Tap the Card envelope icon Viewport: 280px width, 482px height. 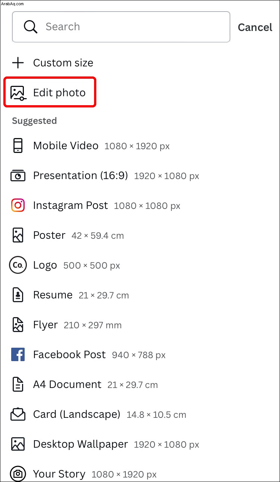[x=18, y=414]
